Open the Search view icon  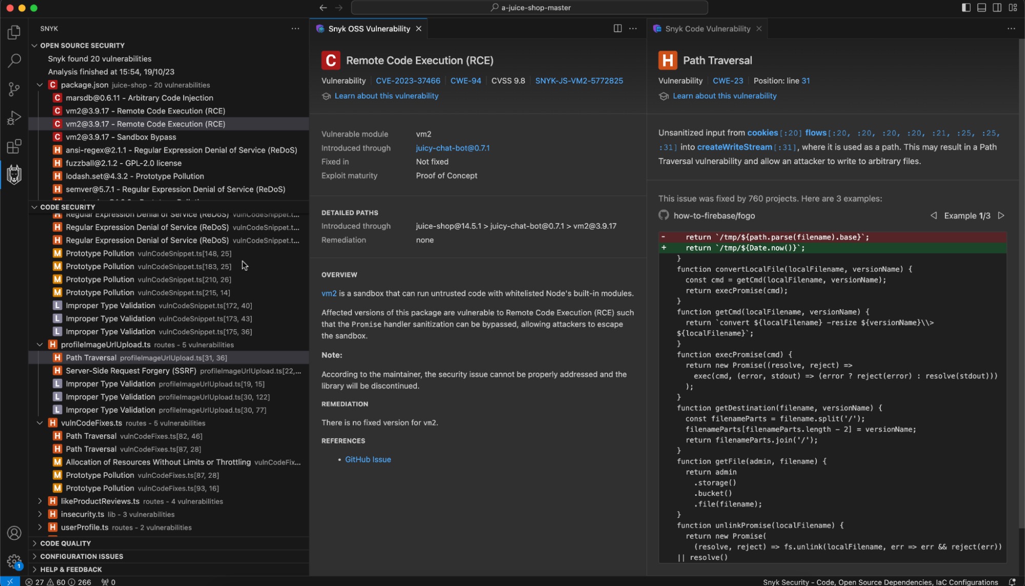14,60
